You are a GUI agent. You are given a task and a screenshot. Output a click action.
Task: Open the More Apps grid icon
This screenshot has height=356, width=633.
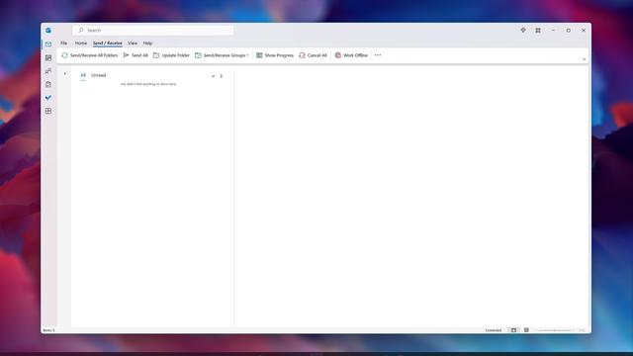point(48,111)
